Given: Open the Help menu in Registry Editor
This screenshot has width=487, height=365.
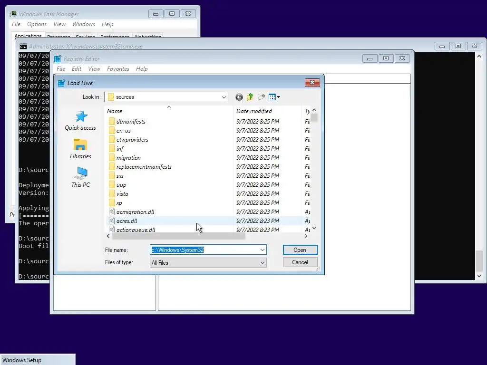Looking at the screenshot, I should pos(142,69).
